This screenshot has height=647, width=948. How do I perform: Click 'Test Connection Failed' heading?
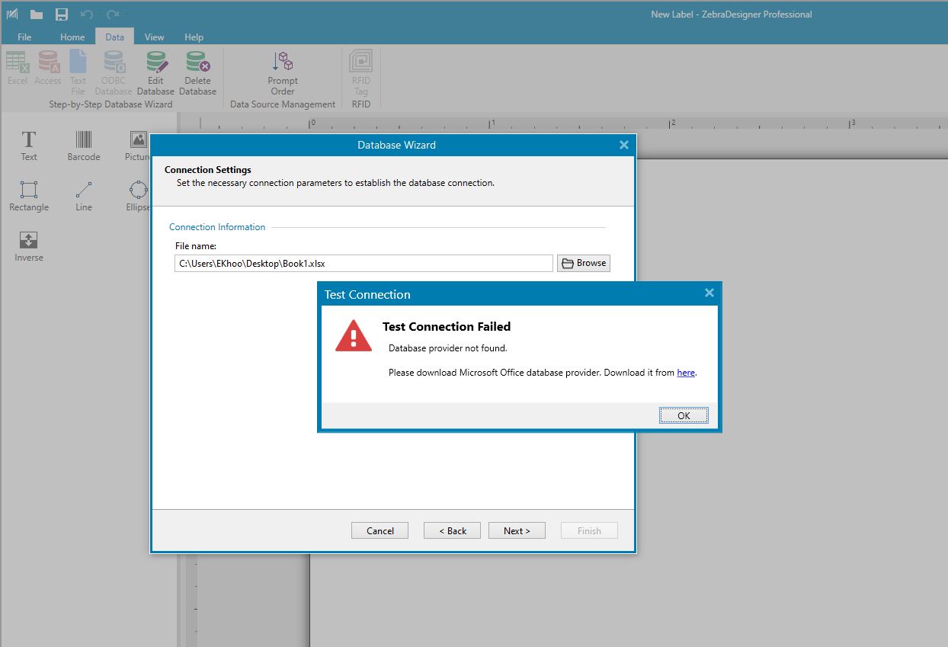pyautogui.click(x=447, y=326)
